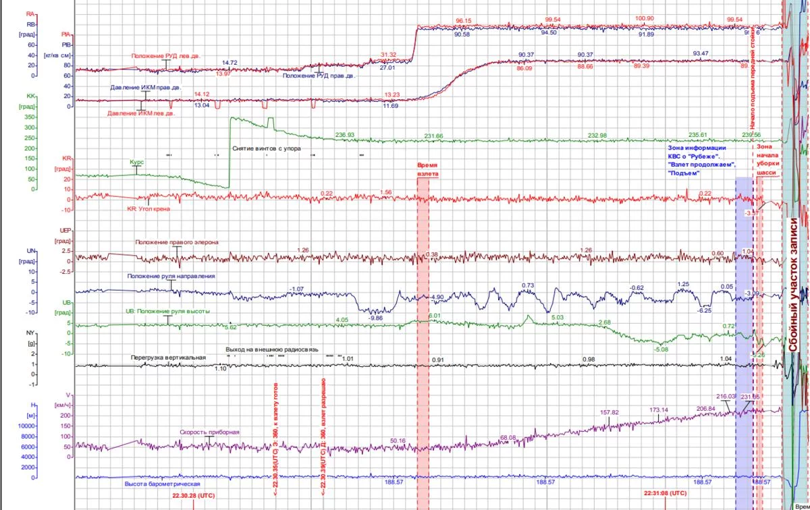This screenshot has width=810, height=510.
Task: Select the 'Высота барометрическая' curve label
Action: pos(164,484)
